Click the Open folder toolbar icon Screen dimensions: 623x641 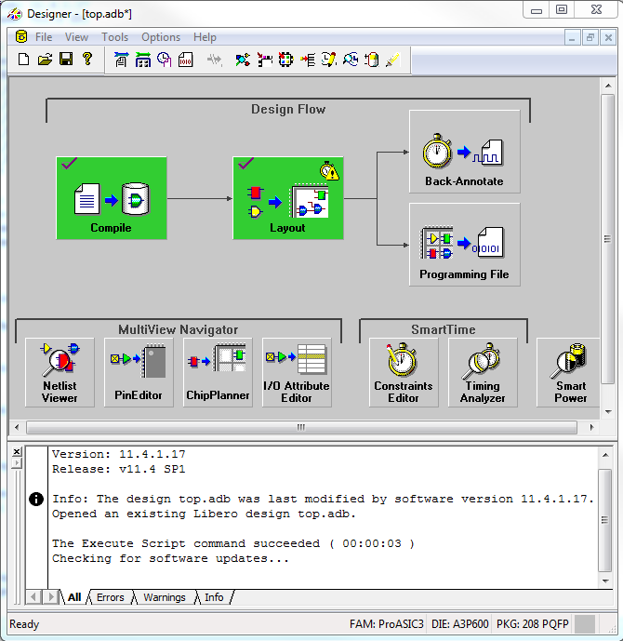click(x=45, y=60)
